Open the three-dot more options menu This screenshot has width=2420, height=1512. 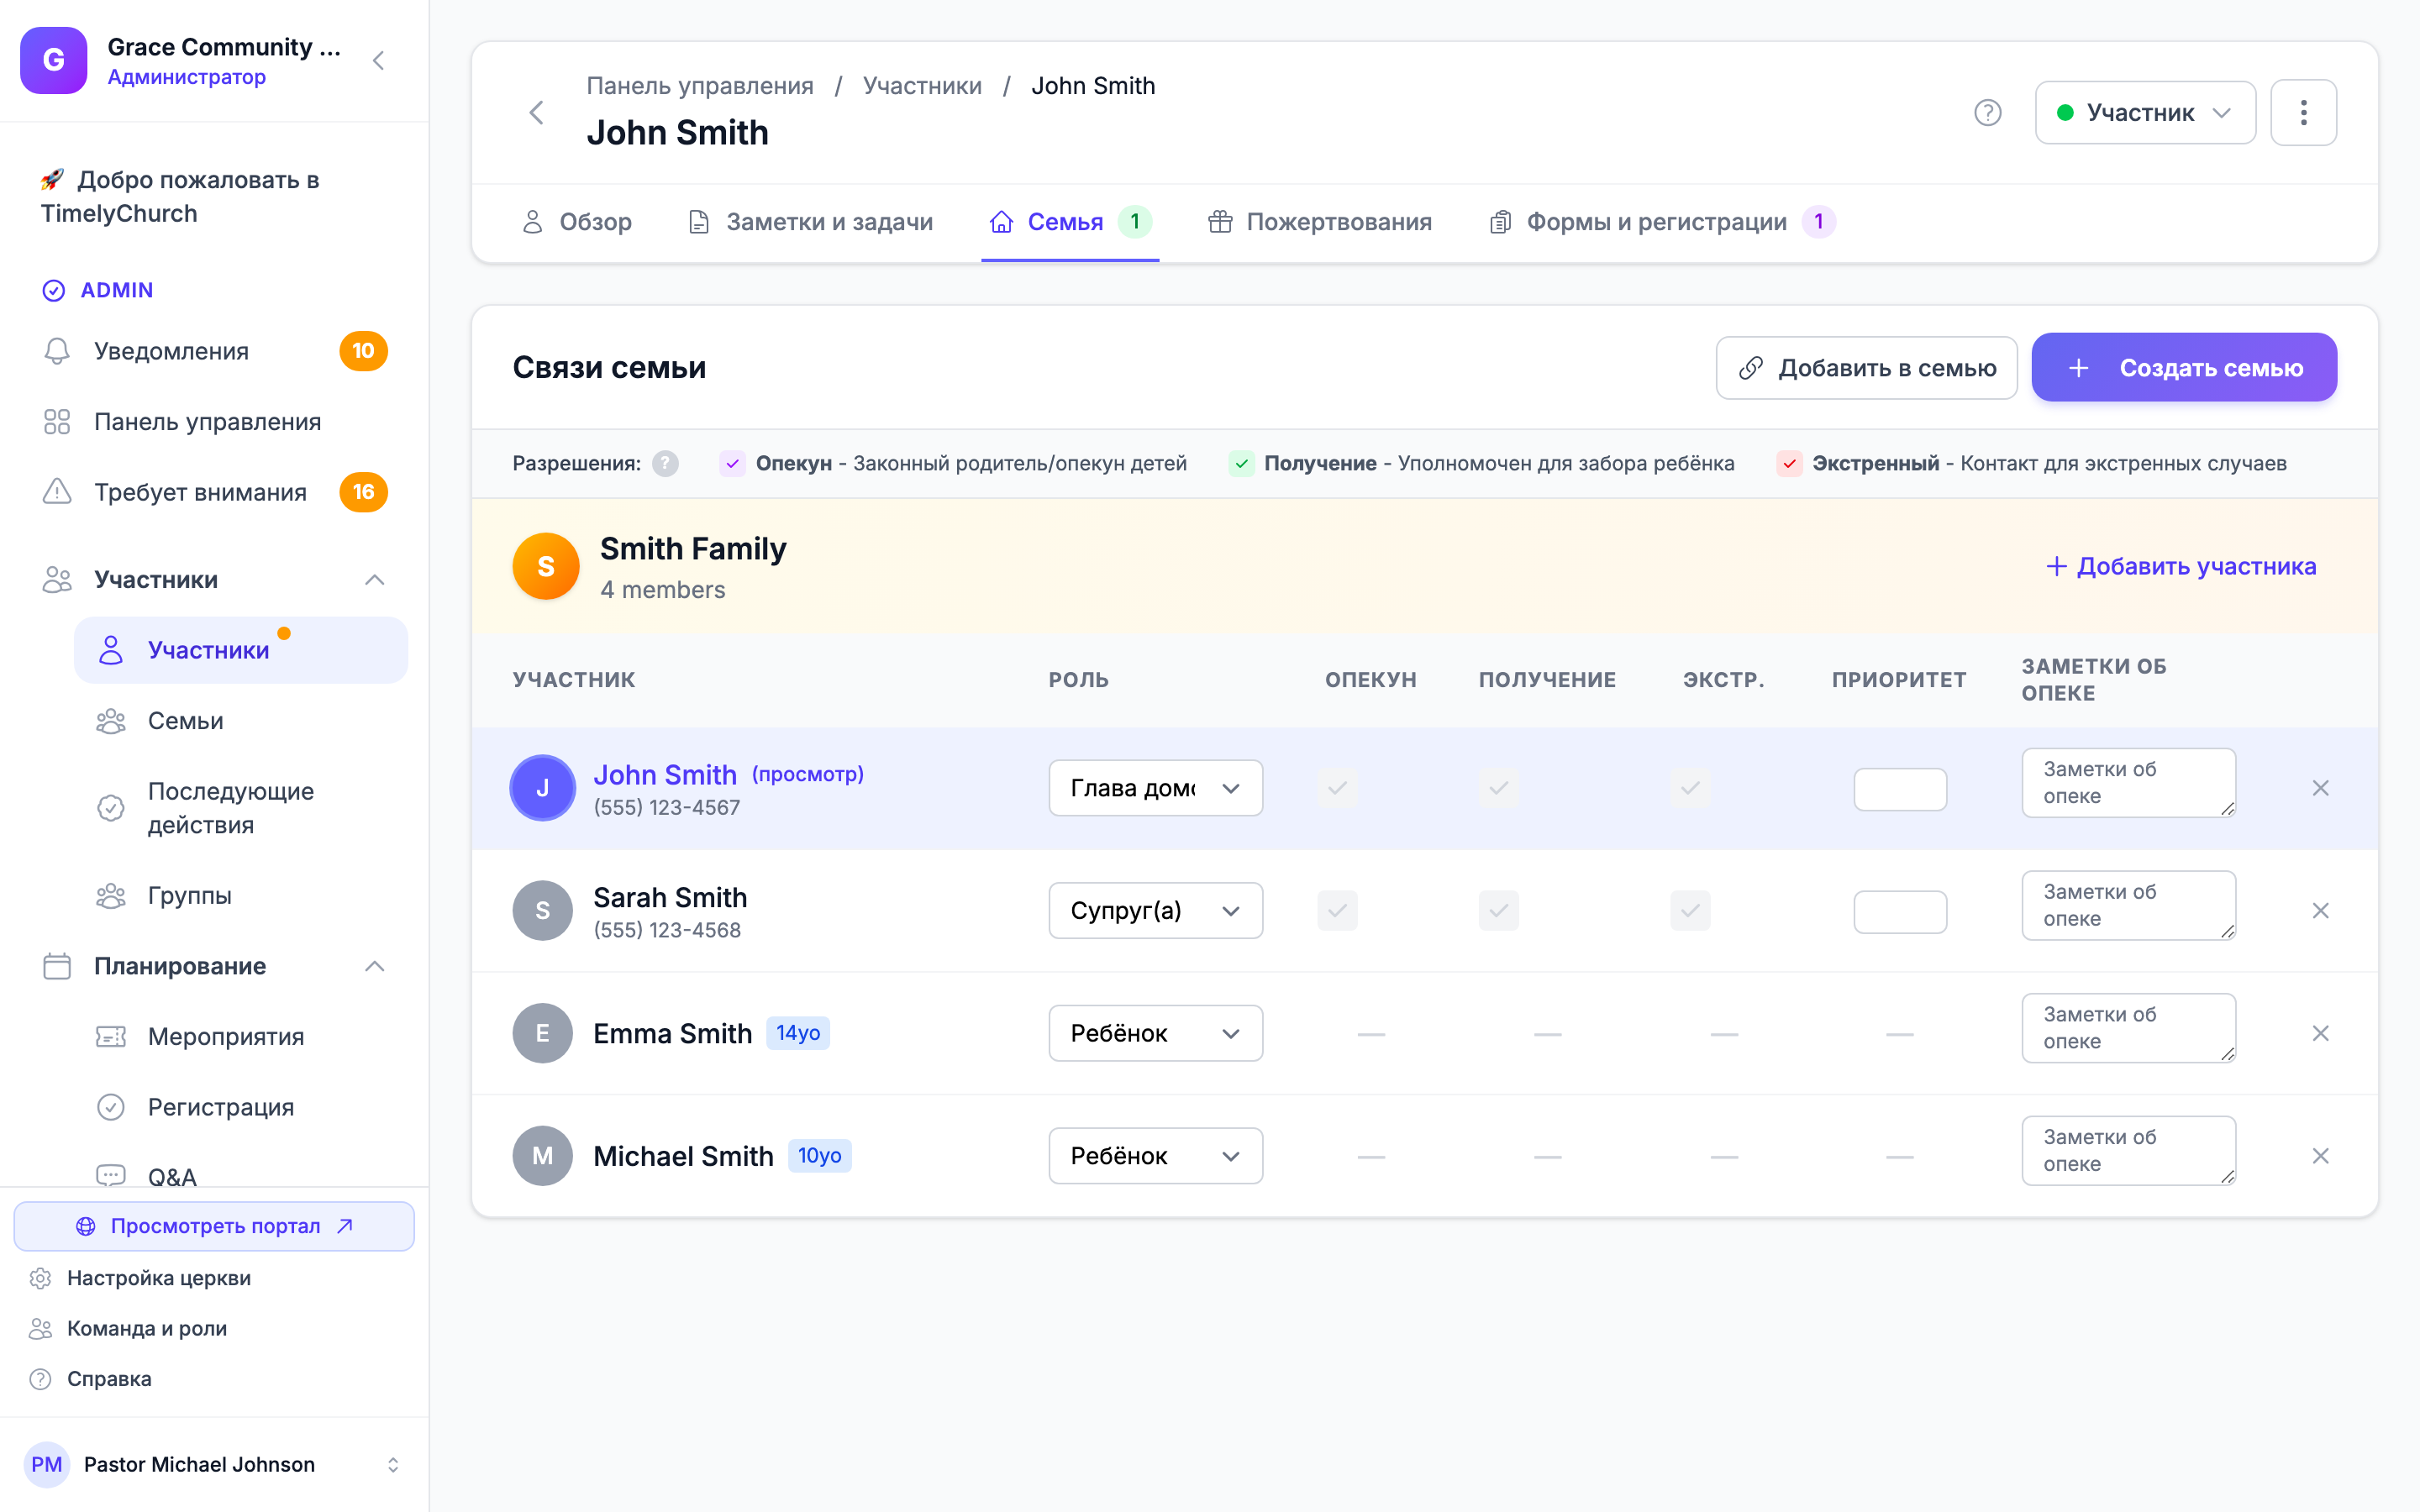pos(2303,112)
